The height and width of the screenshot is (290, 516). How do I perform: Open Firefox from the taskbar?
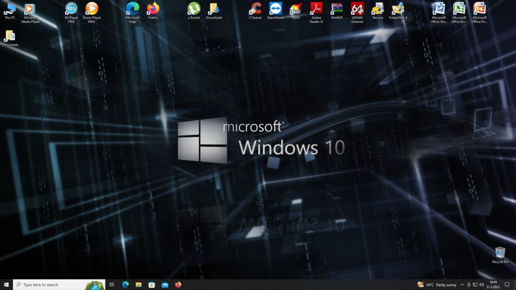point(178,285)
